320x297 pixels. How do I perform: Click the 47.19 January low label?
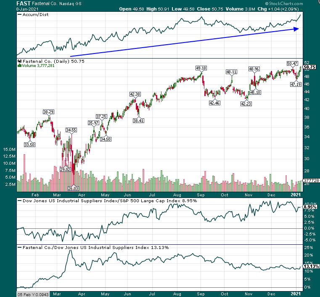click(x=296, y=84)
